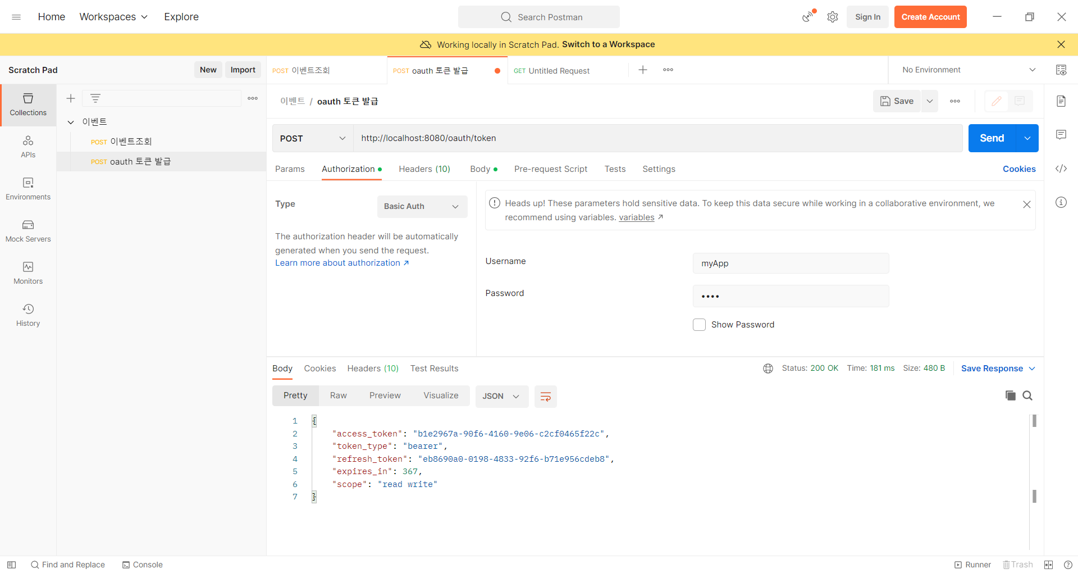1078x573 pixels.
Task: Open the Pre-request Script tab
Action: (x=551, y=169)
